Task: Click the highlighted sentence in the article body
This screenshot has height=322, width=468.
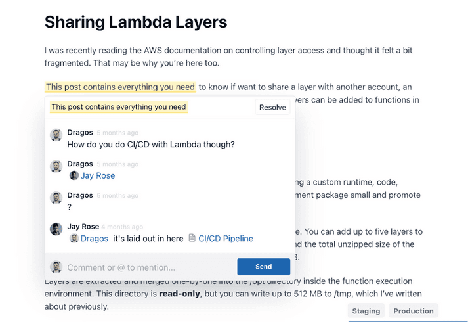Action: point(120,87)
